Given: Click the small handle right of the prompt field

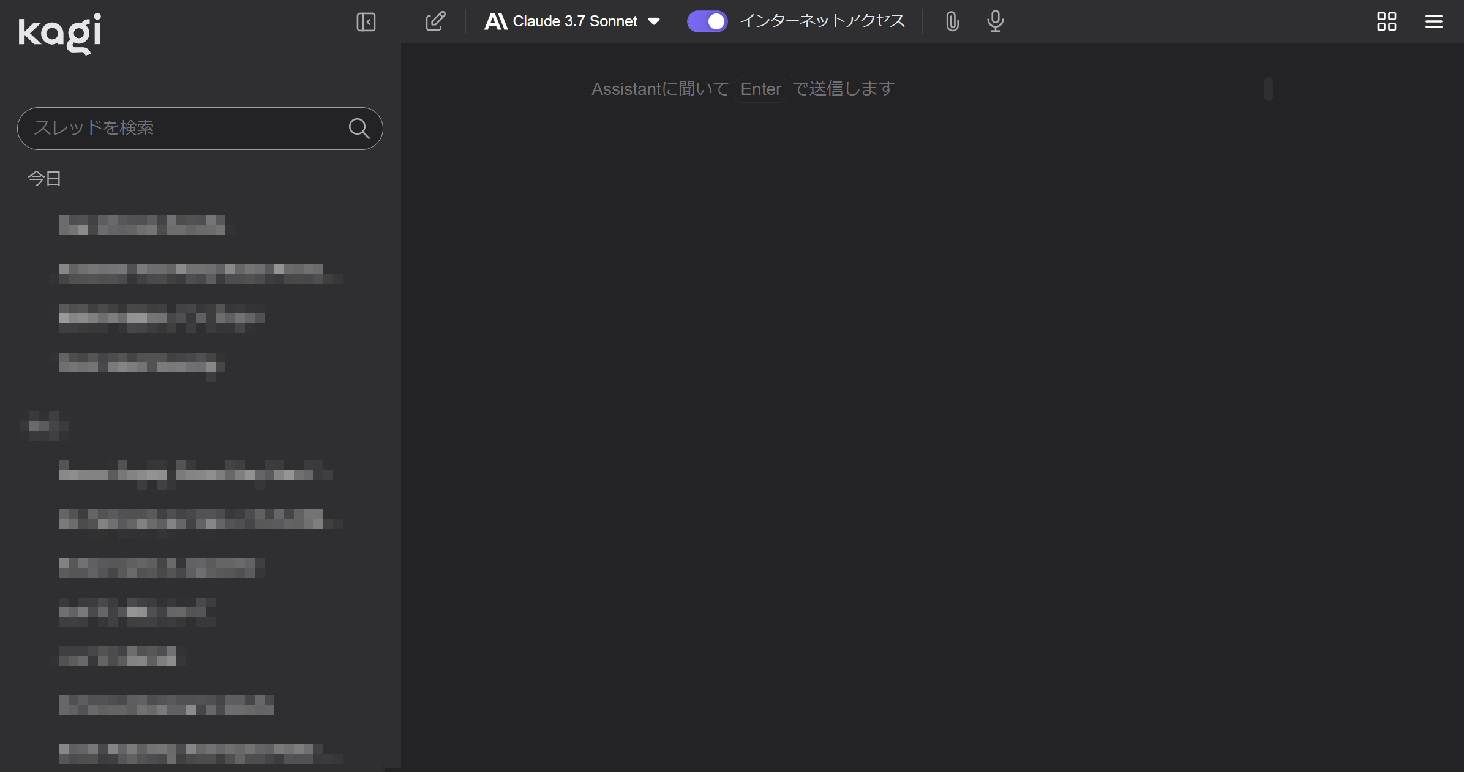Looking at the screenshot, I should (x=1268, y=89).
